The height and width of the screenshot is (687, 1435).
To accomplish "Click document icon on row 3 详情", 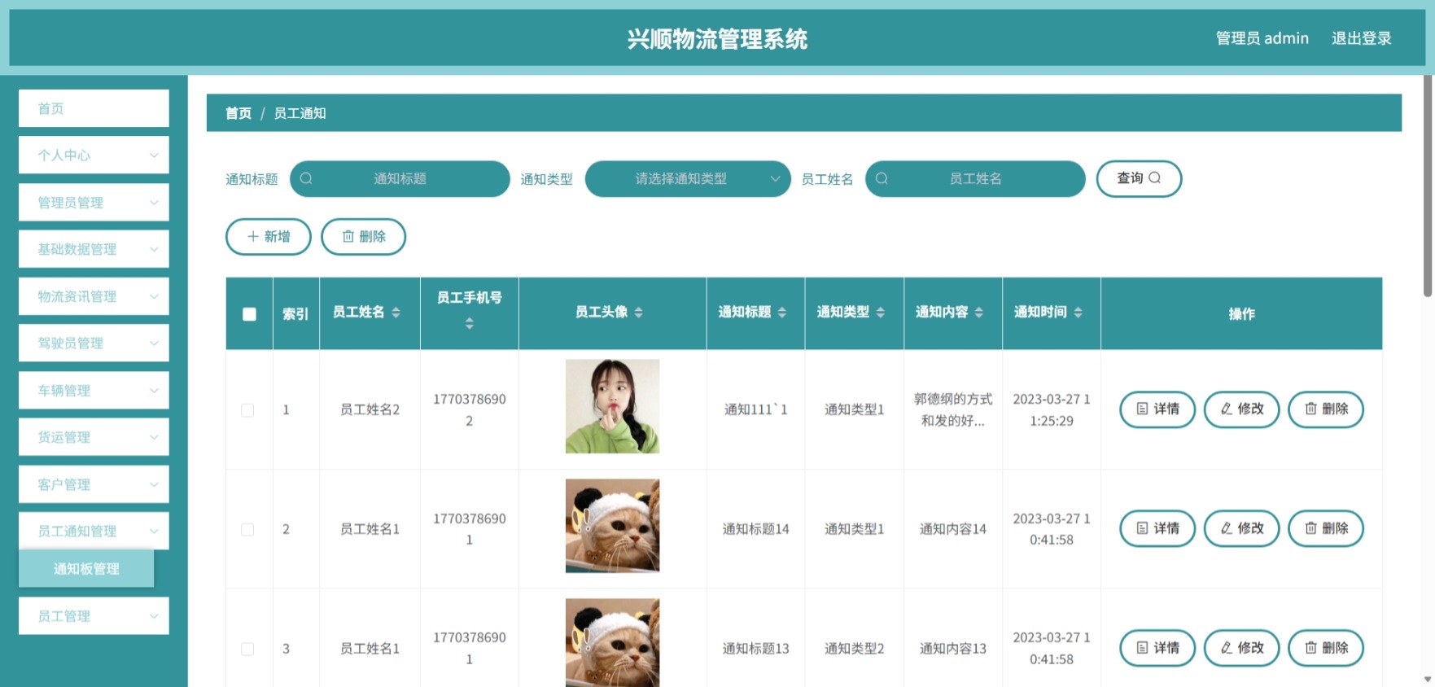I will pos(1142,648).
